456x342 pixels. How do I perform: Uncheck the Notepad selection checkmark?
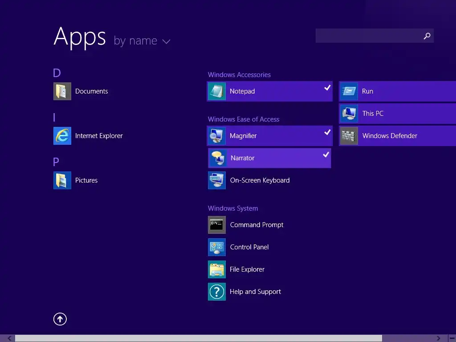tap(327, 88)
